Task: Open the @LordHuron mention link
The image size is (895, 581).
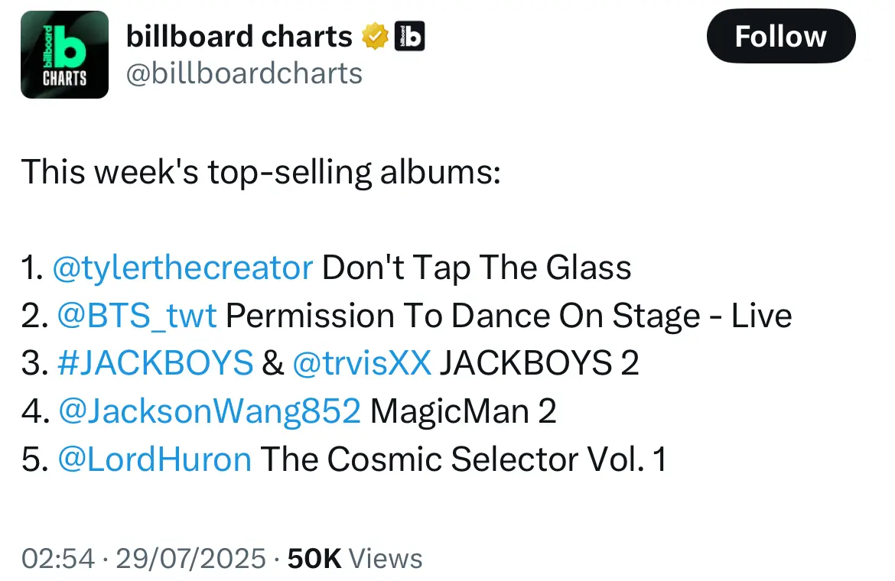Action: (x=155, y=459)
